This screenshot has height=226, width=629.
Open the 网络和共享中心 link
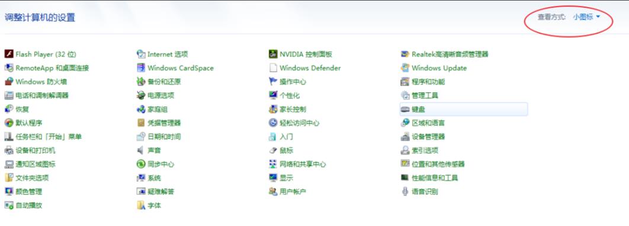(303, 164)
